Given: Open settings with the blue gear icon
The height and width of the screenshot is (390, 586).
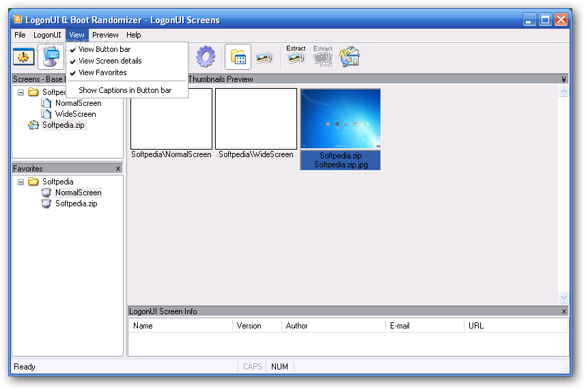Looking at the screenshot, I should coord(205,57).
